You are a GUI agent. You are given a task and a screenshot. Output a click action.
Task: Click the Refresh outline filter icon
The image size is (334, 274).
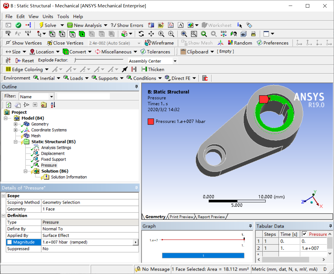pyautogui.click(x=9, y=105)
